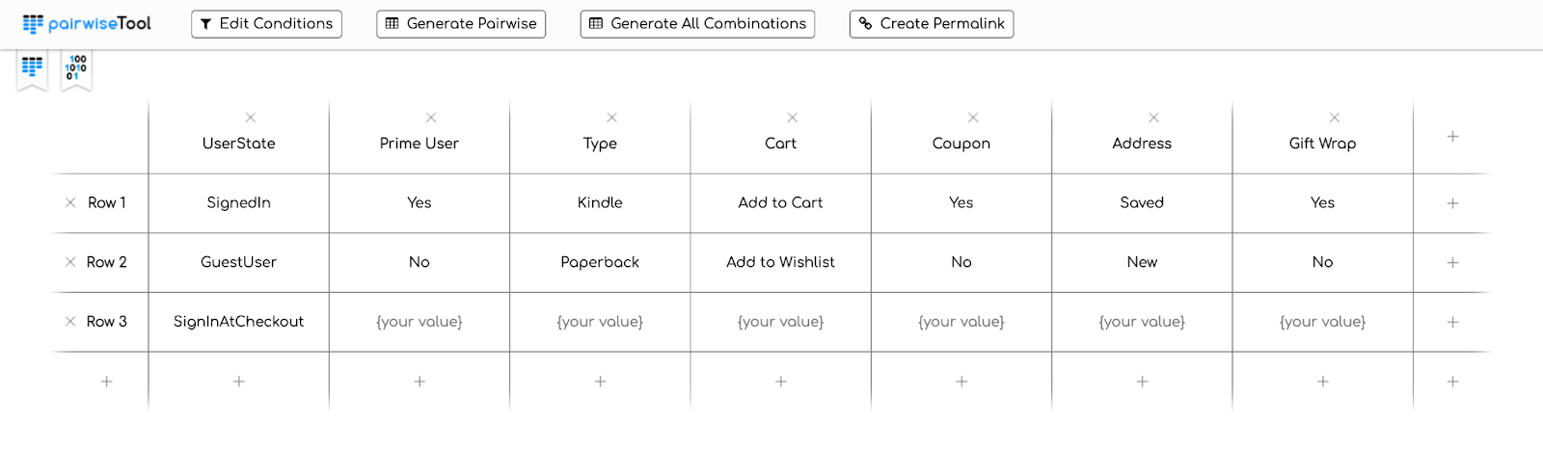Delete Row 1 with its X icon
Screen dimensions: 1543x449
coord(70,202)
